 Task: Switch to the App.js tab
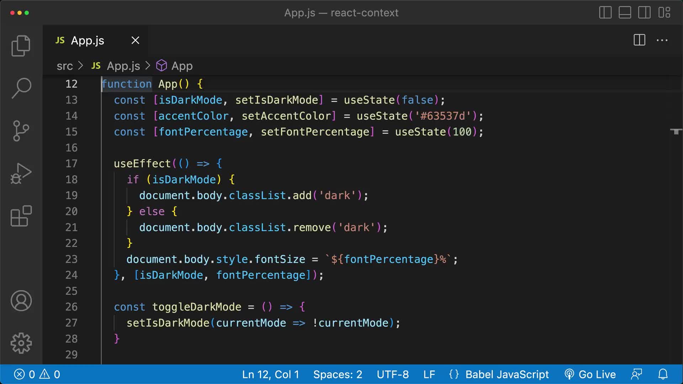(x=87, y=40)
